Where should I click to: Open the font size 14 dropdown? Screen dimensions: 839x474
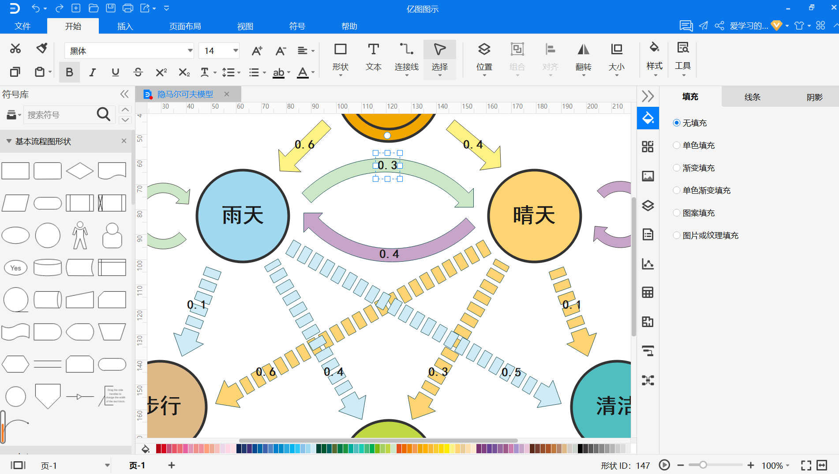(x=236, y=50)
